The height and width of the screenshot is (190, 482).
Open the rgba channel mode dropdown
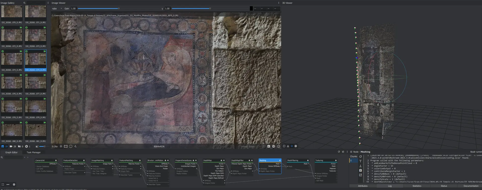click(57, 9)
